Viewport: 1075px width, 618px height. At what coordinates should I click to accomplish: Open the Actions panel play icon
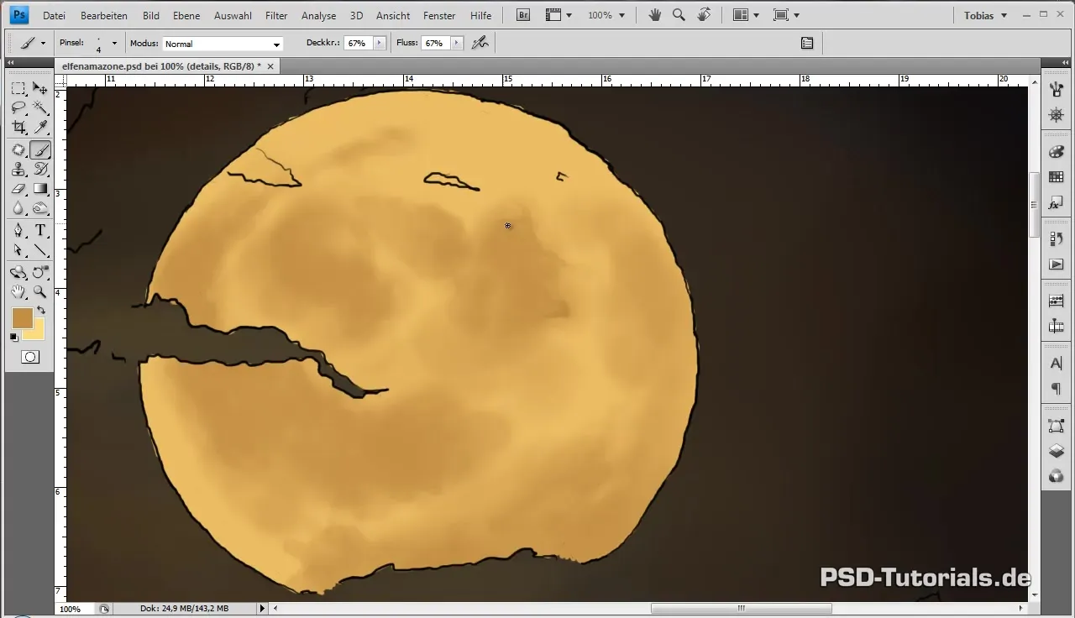[1057, 264]
